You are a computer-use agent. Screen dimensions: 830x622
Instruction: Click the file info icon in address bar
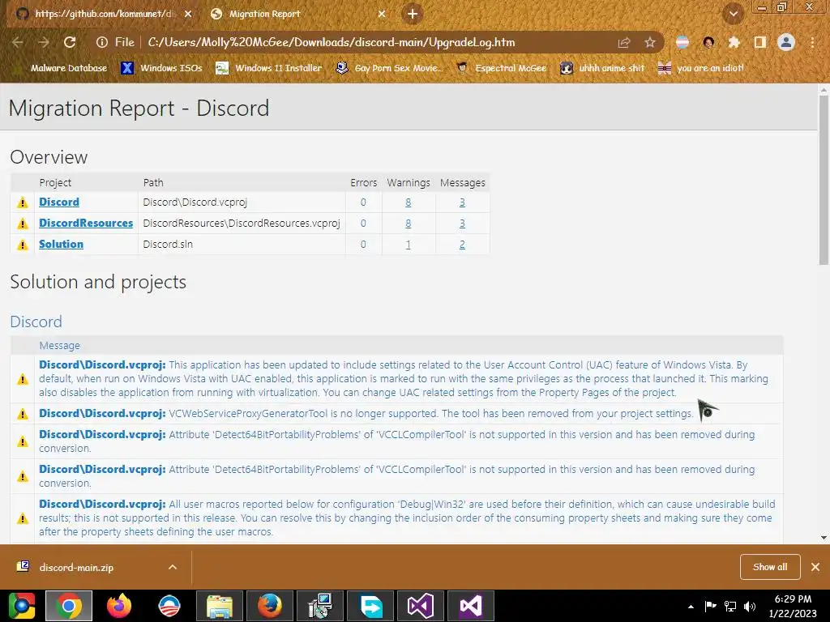(x=101, y=42)
